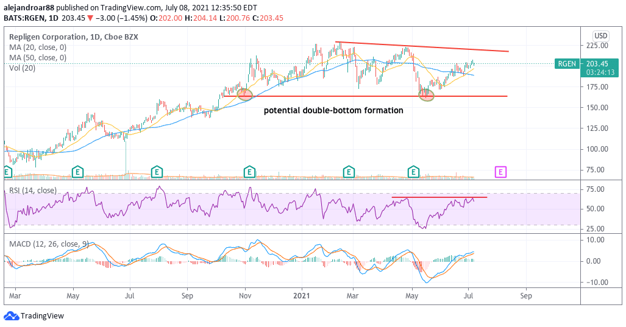
Task: Click the TradingView logo icon
Action: [11, 316]
